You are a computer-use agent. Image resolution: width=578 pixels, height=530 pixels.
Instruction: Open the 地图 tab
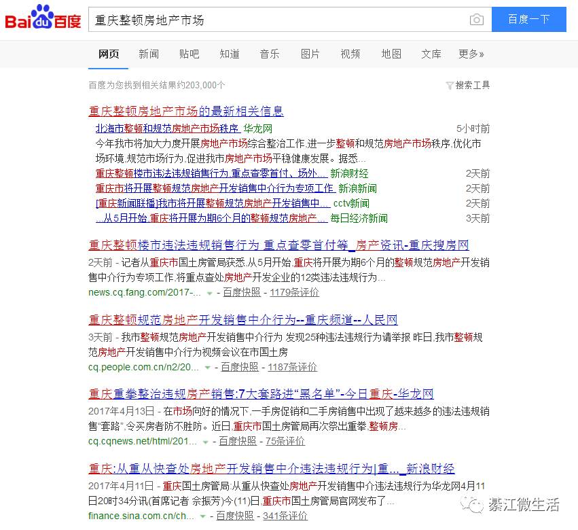(x=391, y=54)
